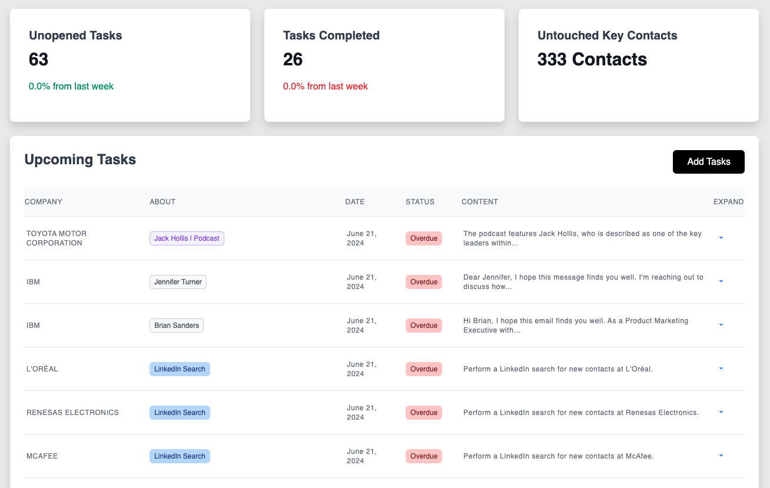Expand the McAfee task row
The width and height of the screenshot is (770, 488).
tap(721, 456)
